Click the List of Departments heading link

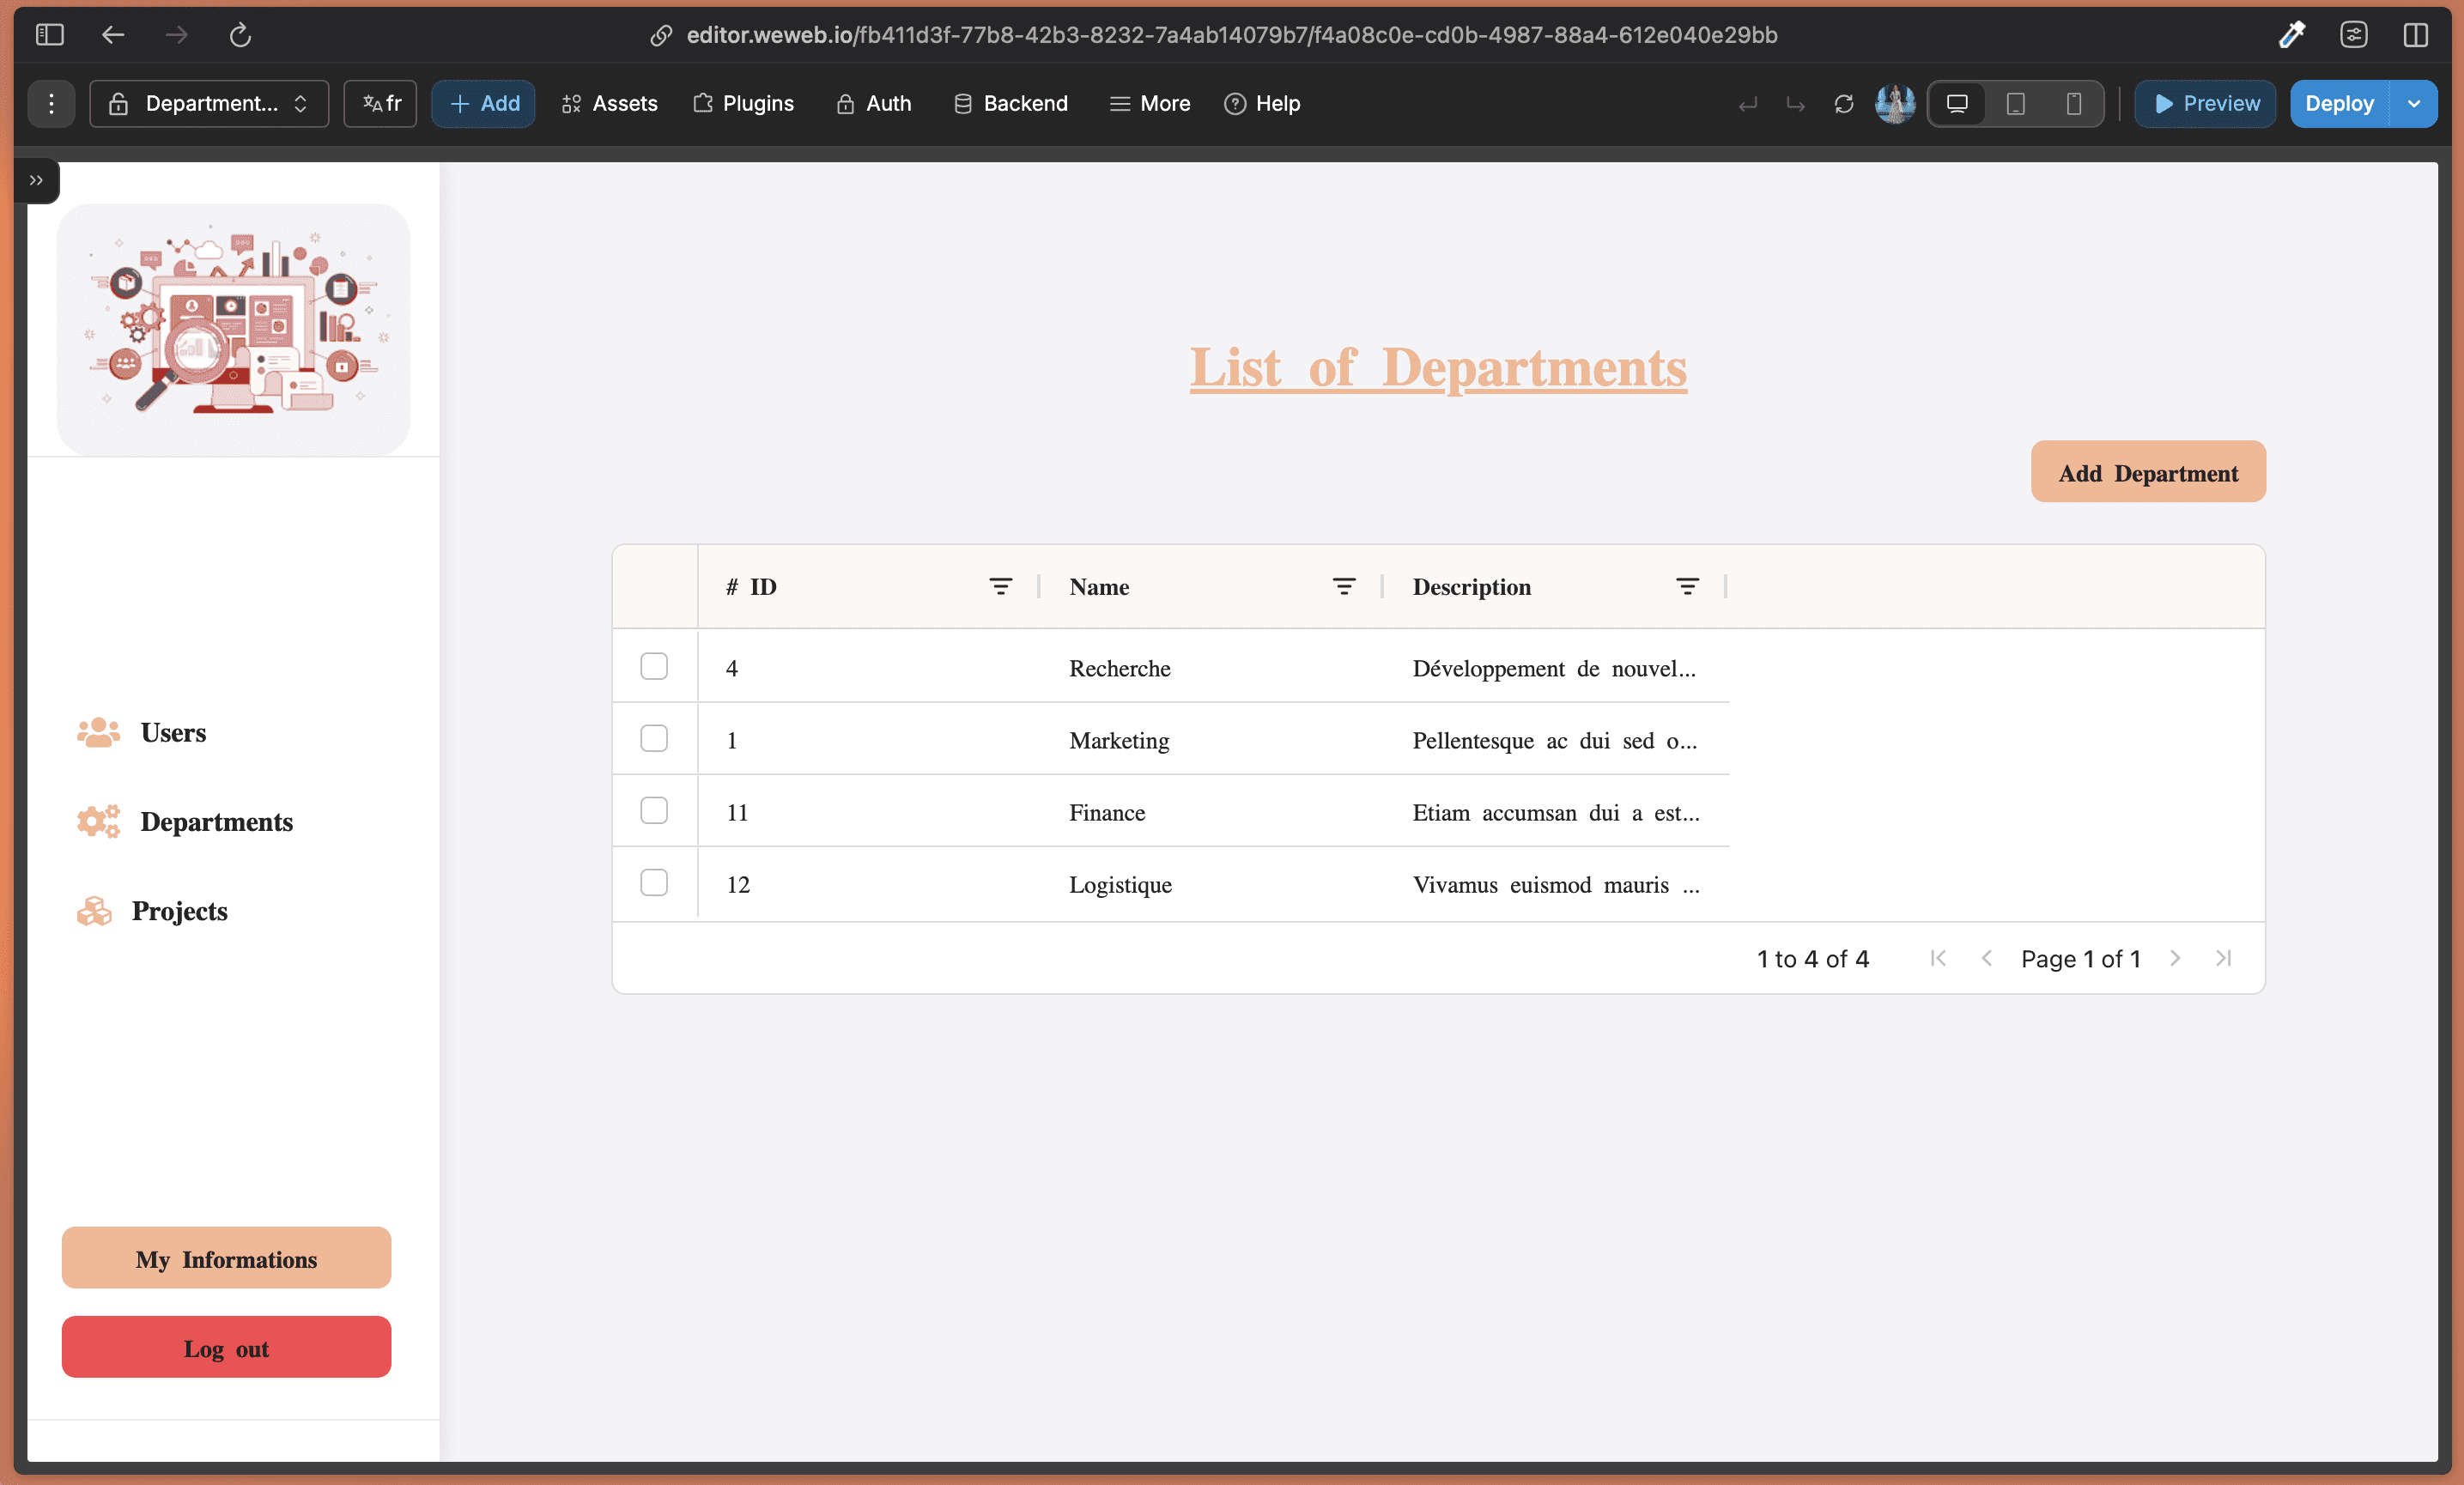tap(1438, 368)
